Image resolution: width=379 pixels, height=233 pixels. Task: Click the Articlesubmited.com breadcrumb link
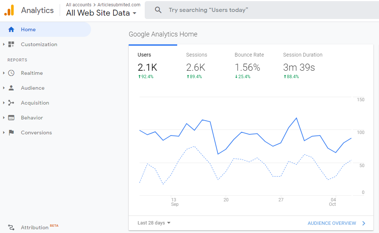119,5
